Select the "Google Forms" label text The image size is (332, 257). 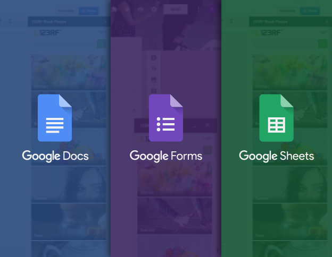[x=166, y=156]
